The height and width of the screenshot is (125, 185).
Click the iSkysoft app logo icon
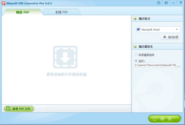pyautogui.click(x=3, y=3)
